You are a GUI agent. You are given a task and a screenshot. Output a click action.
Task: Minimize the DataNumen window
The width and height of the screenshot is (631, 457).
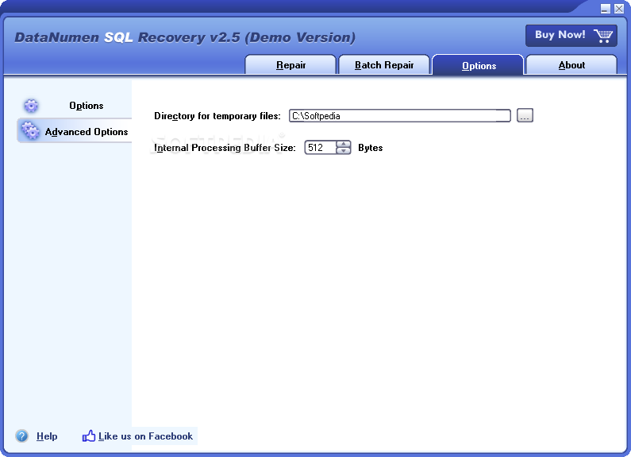pos(606,9)
